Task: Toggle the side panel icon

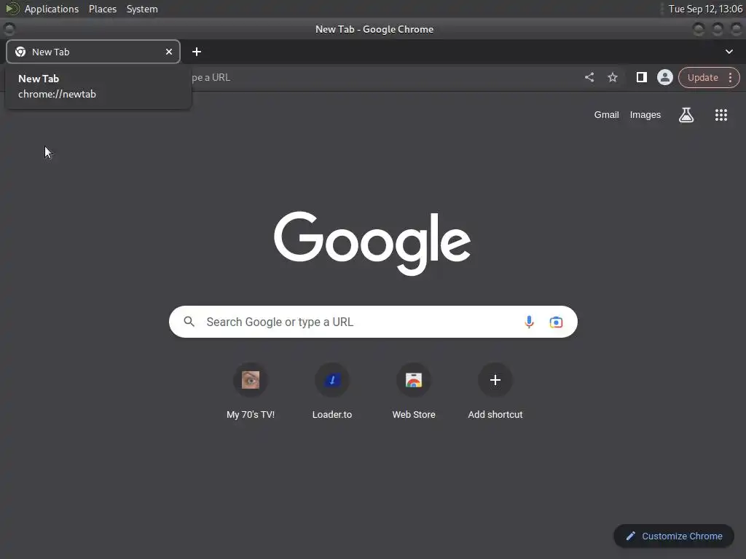Action: tap(641, 77)
